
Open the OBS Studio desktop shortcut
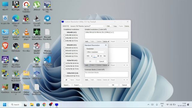pos(16,47)
